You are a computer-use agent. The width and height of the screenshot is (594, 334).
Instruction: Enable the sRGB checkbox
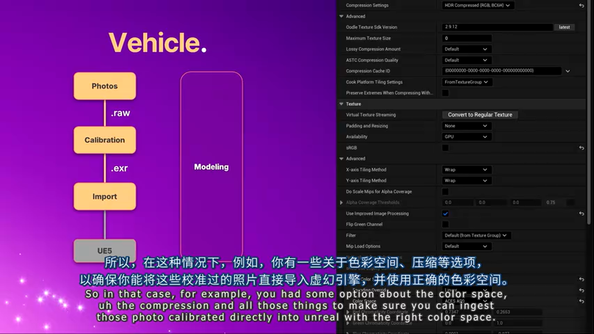click(x=445, y=148)
